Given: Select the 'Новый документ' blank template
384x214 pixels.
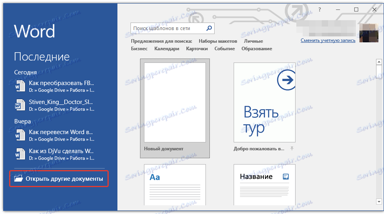Looking at the screenshot, I should pos(175,108).
